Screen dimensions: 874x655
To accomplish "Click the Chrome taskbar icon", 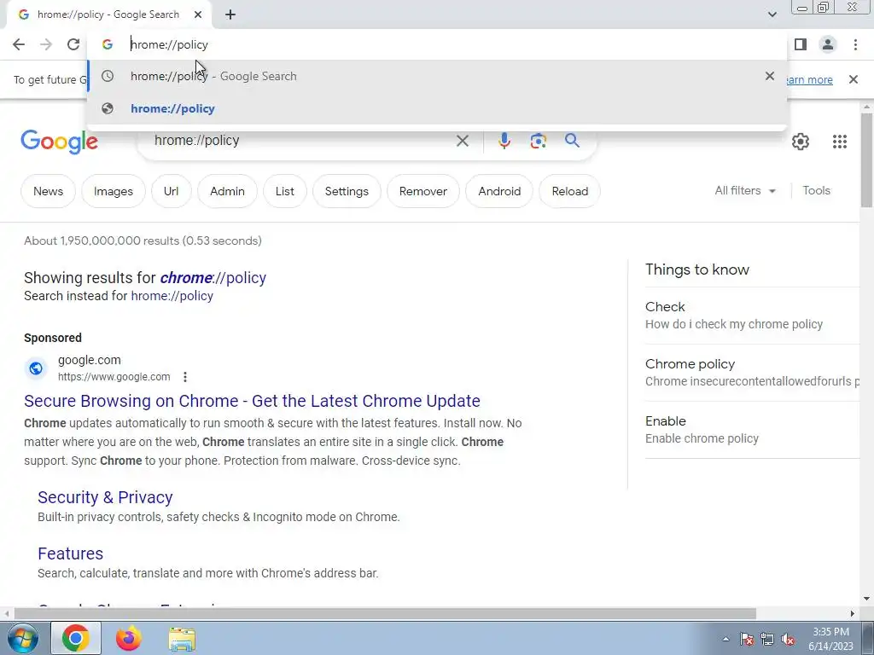I will click(76, 638).
